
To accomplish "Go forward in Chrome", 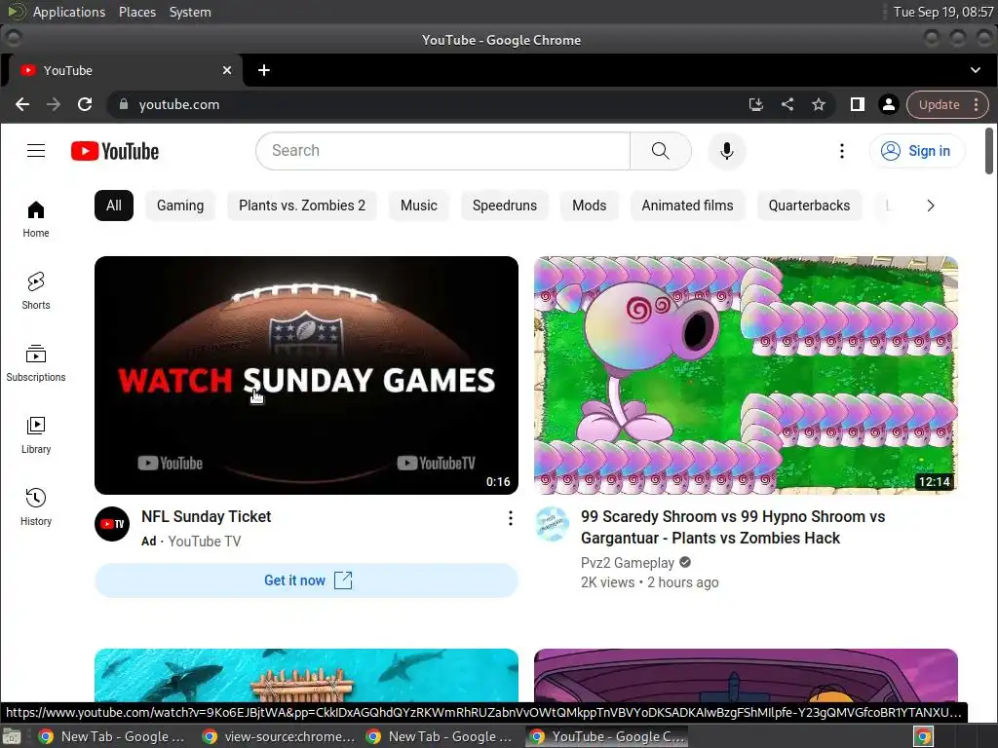I will (x=54, y=104).
